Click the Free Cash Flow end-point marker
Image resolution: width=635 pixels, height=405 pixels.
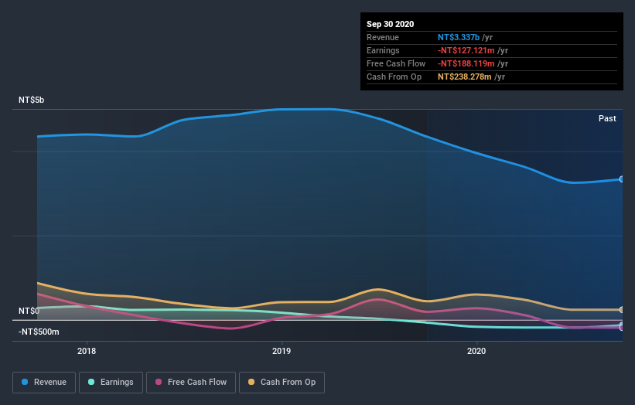click(x=622, y=328)
